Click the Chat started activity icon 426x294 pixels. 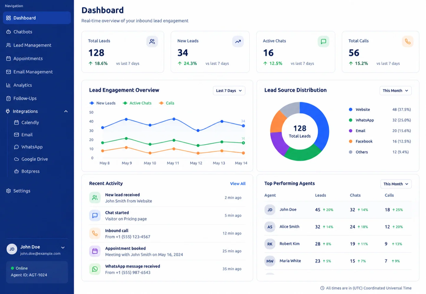point(95,216)
